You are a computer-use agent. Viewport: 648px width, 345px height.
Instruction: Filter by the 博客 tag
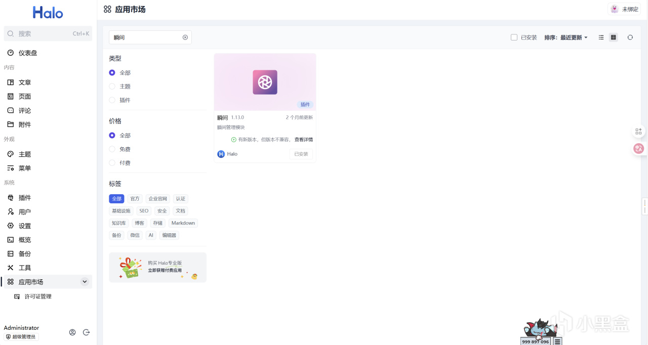tap(140, 223)
